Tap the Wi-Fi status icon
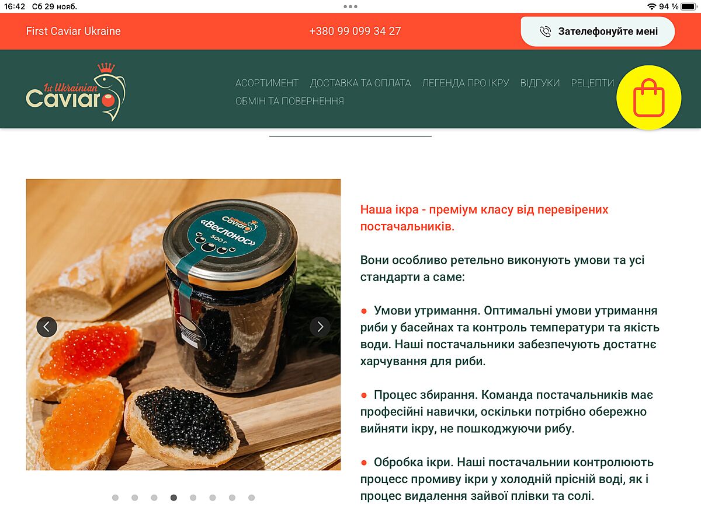Image resolution: width=701 pixels, height=525 pixels. 651,6
